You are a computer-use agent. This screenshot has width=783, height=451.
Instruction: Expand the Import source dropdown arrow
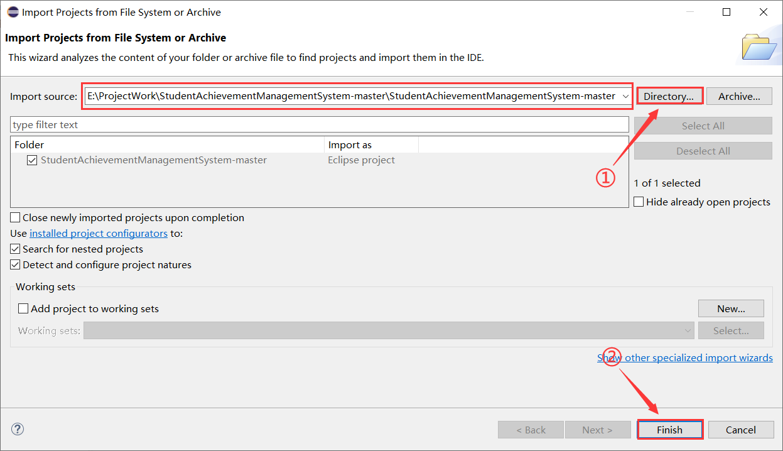[625, 97]
